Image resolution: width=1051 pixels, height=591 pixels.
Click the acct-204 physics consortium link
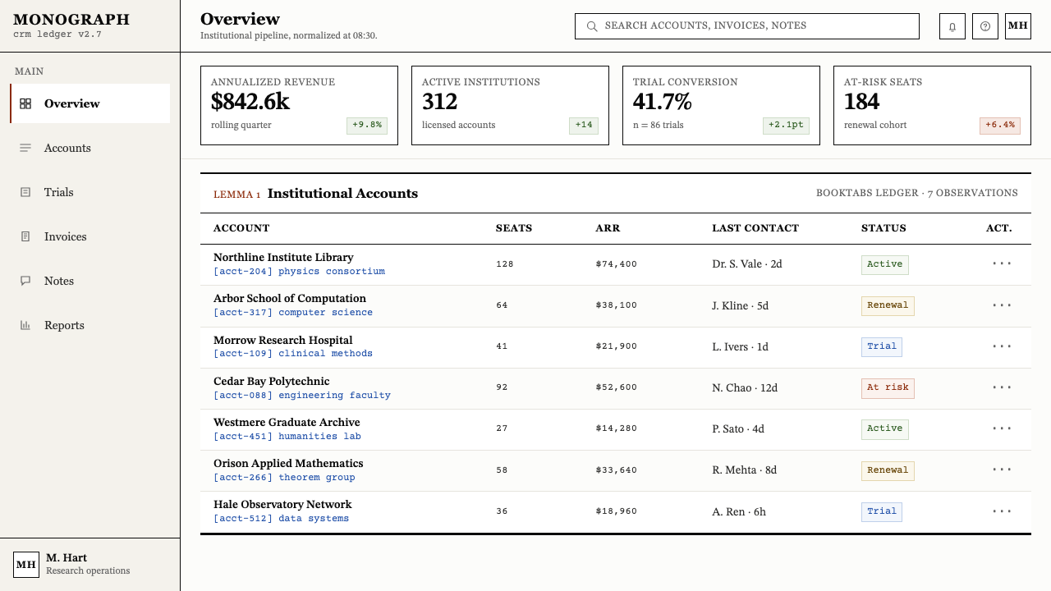(299, 272)
